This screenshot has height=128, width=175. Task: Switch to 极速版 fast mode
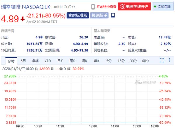click(99, 15)
